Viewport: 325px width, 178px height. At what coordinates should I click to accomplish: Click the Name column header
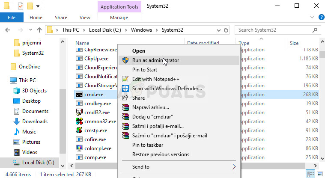pyautogui.click(x=82, y=43)
